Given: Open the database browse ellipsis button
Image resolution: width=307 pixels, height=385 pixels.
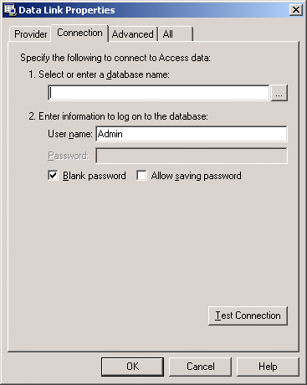Looking at the screenshot, I should [x=279, y=93].
